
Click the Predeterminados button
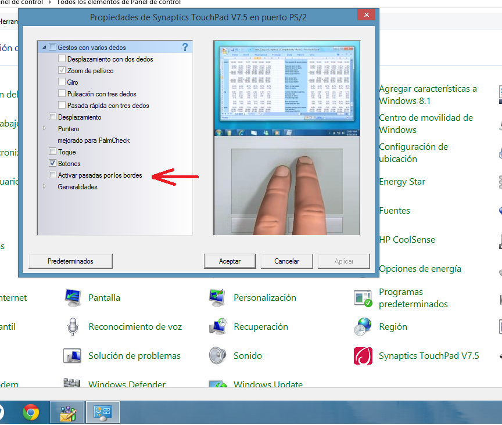tap(70, 261)
